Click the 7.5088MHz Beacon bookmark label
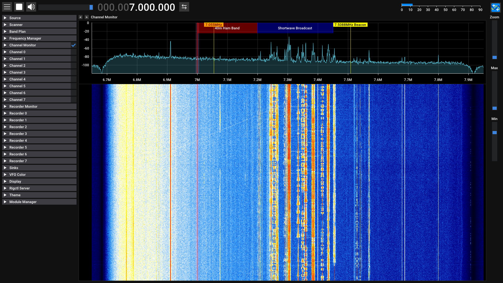503x283 pixels. click(350, 25)
